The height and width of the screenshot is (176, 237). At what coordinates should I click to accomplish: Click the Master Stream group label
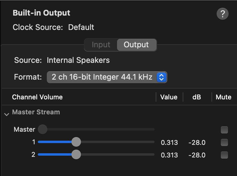36,112
